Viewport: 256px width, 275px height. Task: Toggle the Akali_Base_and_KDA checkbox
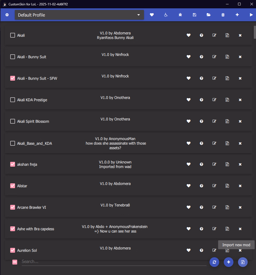point(13,143)
